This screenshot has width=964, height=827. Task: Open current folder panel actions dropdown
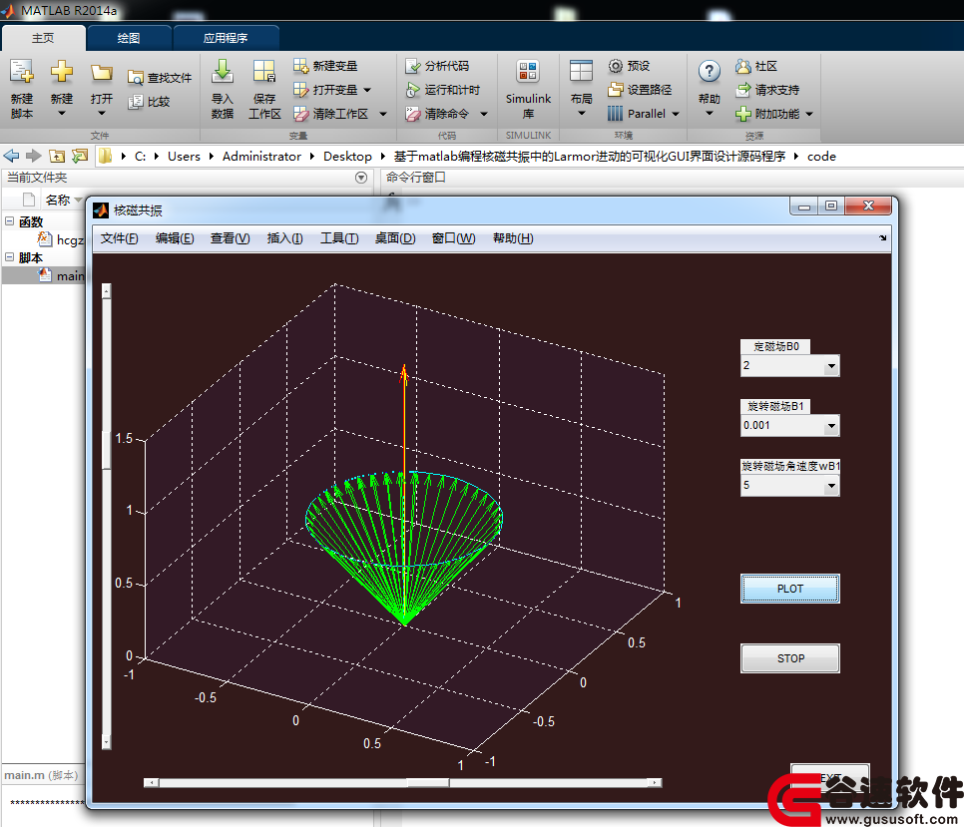[x=361, y=178]
